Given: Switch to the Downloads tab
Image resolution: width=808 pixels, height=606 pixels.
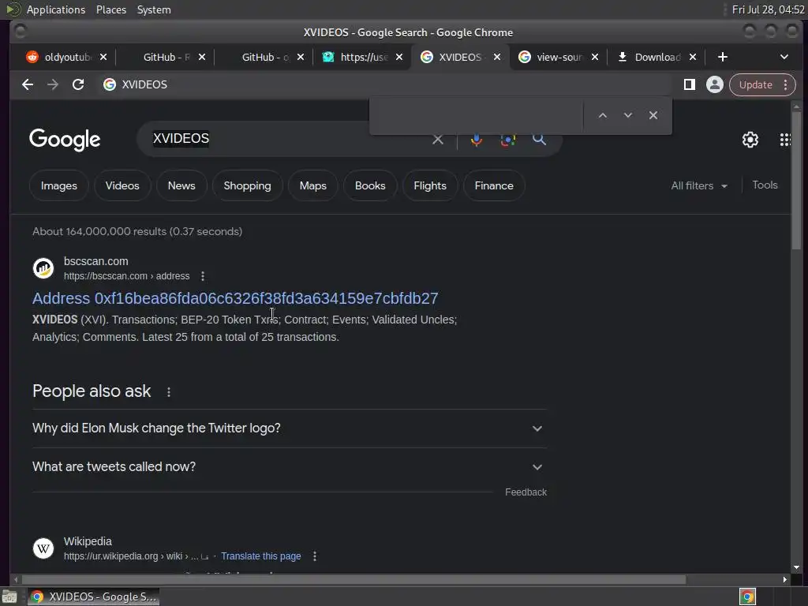Looking at the screenshot, I should 657,57.
